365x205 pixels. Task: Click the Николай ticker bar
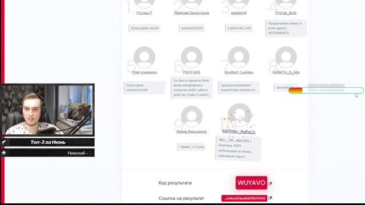tap(47, 153)
